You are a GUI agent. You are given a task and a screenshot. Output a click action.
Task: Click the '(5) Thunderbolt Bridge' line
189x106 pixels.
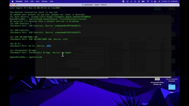click(23, 50)
